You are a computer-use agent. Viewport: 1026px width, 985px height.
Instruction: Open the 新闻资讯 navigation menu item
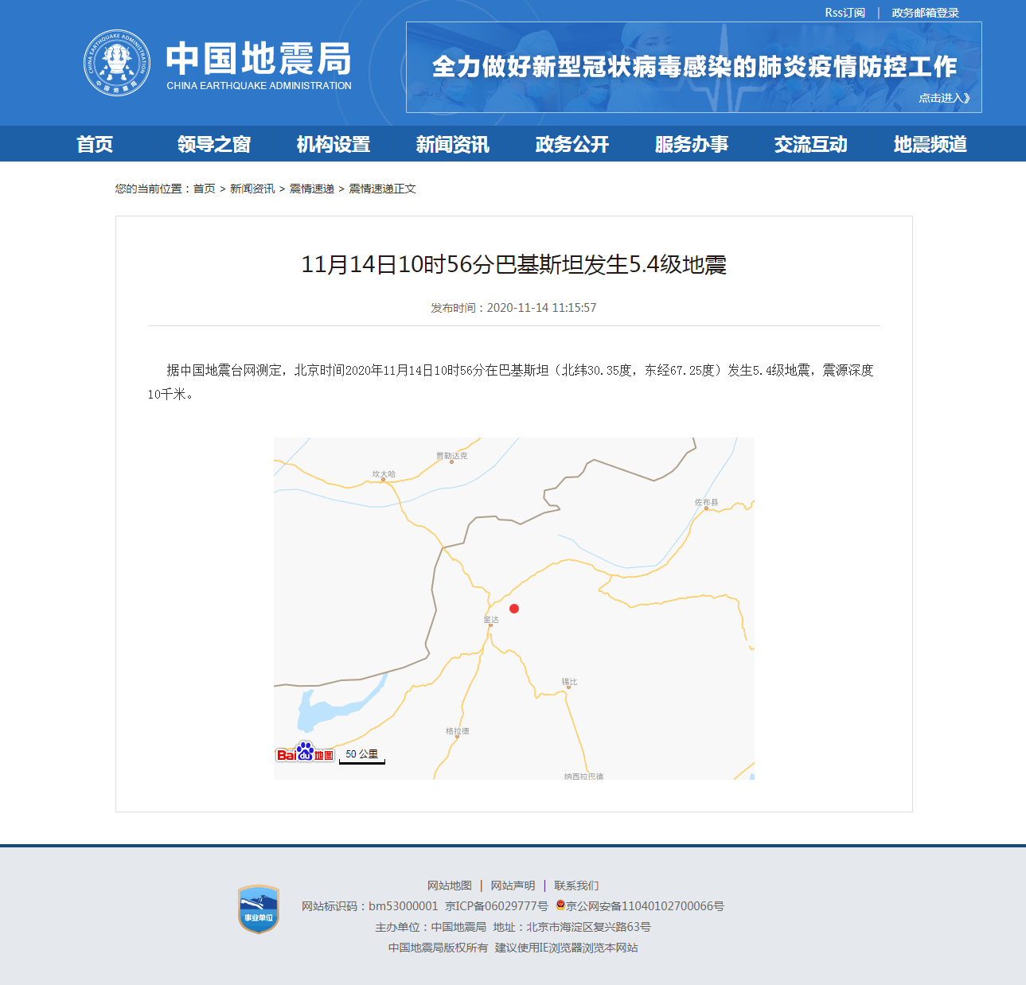point(451,144)
